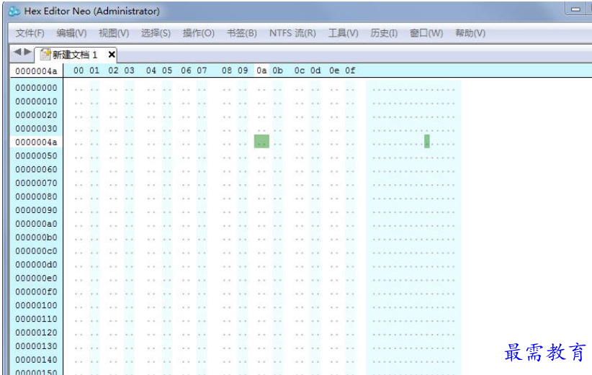Image resolution: width=592 pixels, height=375 pixels.
Task: Open the 工具(V) menu
Action: (343, 33)
